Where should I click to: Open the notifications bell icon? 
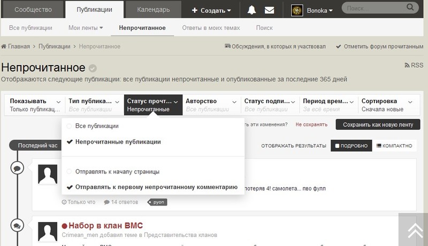[251, 10]
